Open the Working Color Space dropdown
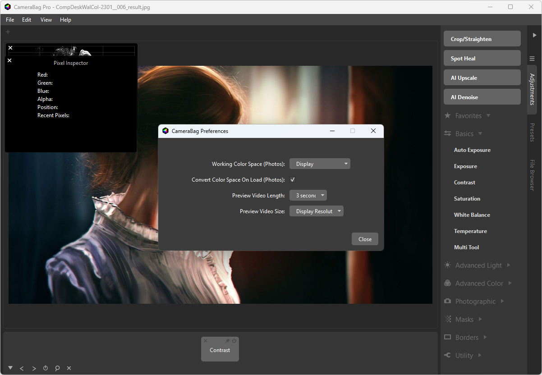This screenshot has width=542, height=375. pyautogui.click(x=320, y=164)
